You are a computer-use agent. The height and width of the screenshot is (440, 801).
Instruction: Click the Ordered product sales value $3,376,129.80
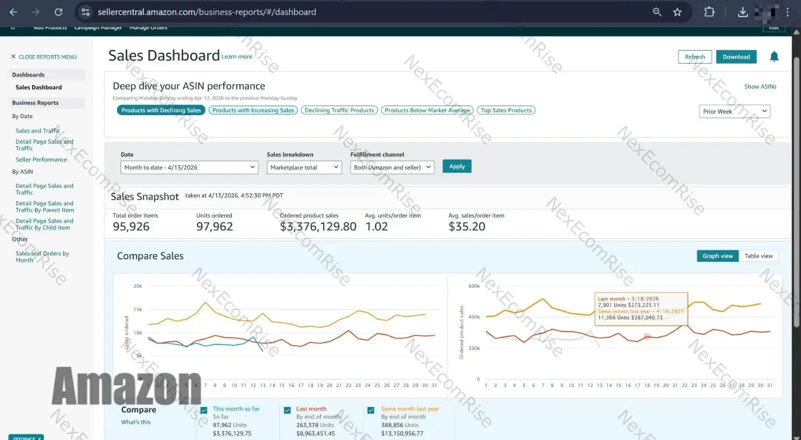(x=318, y=227)
